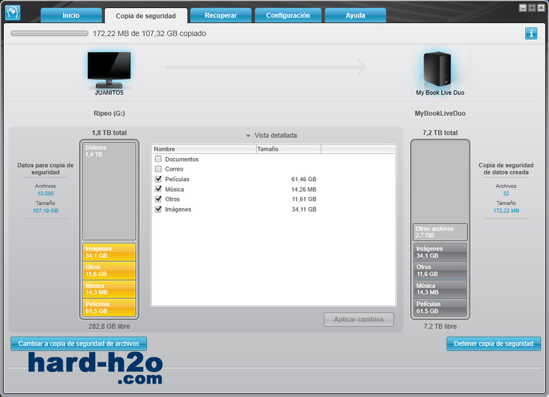Viewport: 549px width, 397px height.
Task: Select the yellow Imágenes block in source drive
Action: (x=109, y=252)
